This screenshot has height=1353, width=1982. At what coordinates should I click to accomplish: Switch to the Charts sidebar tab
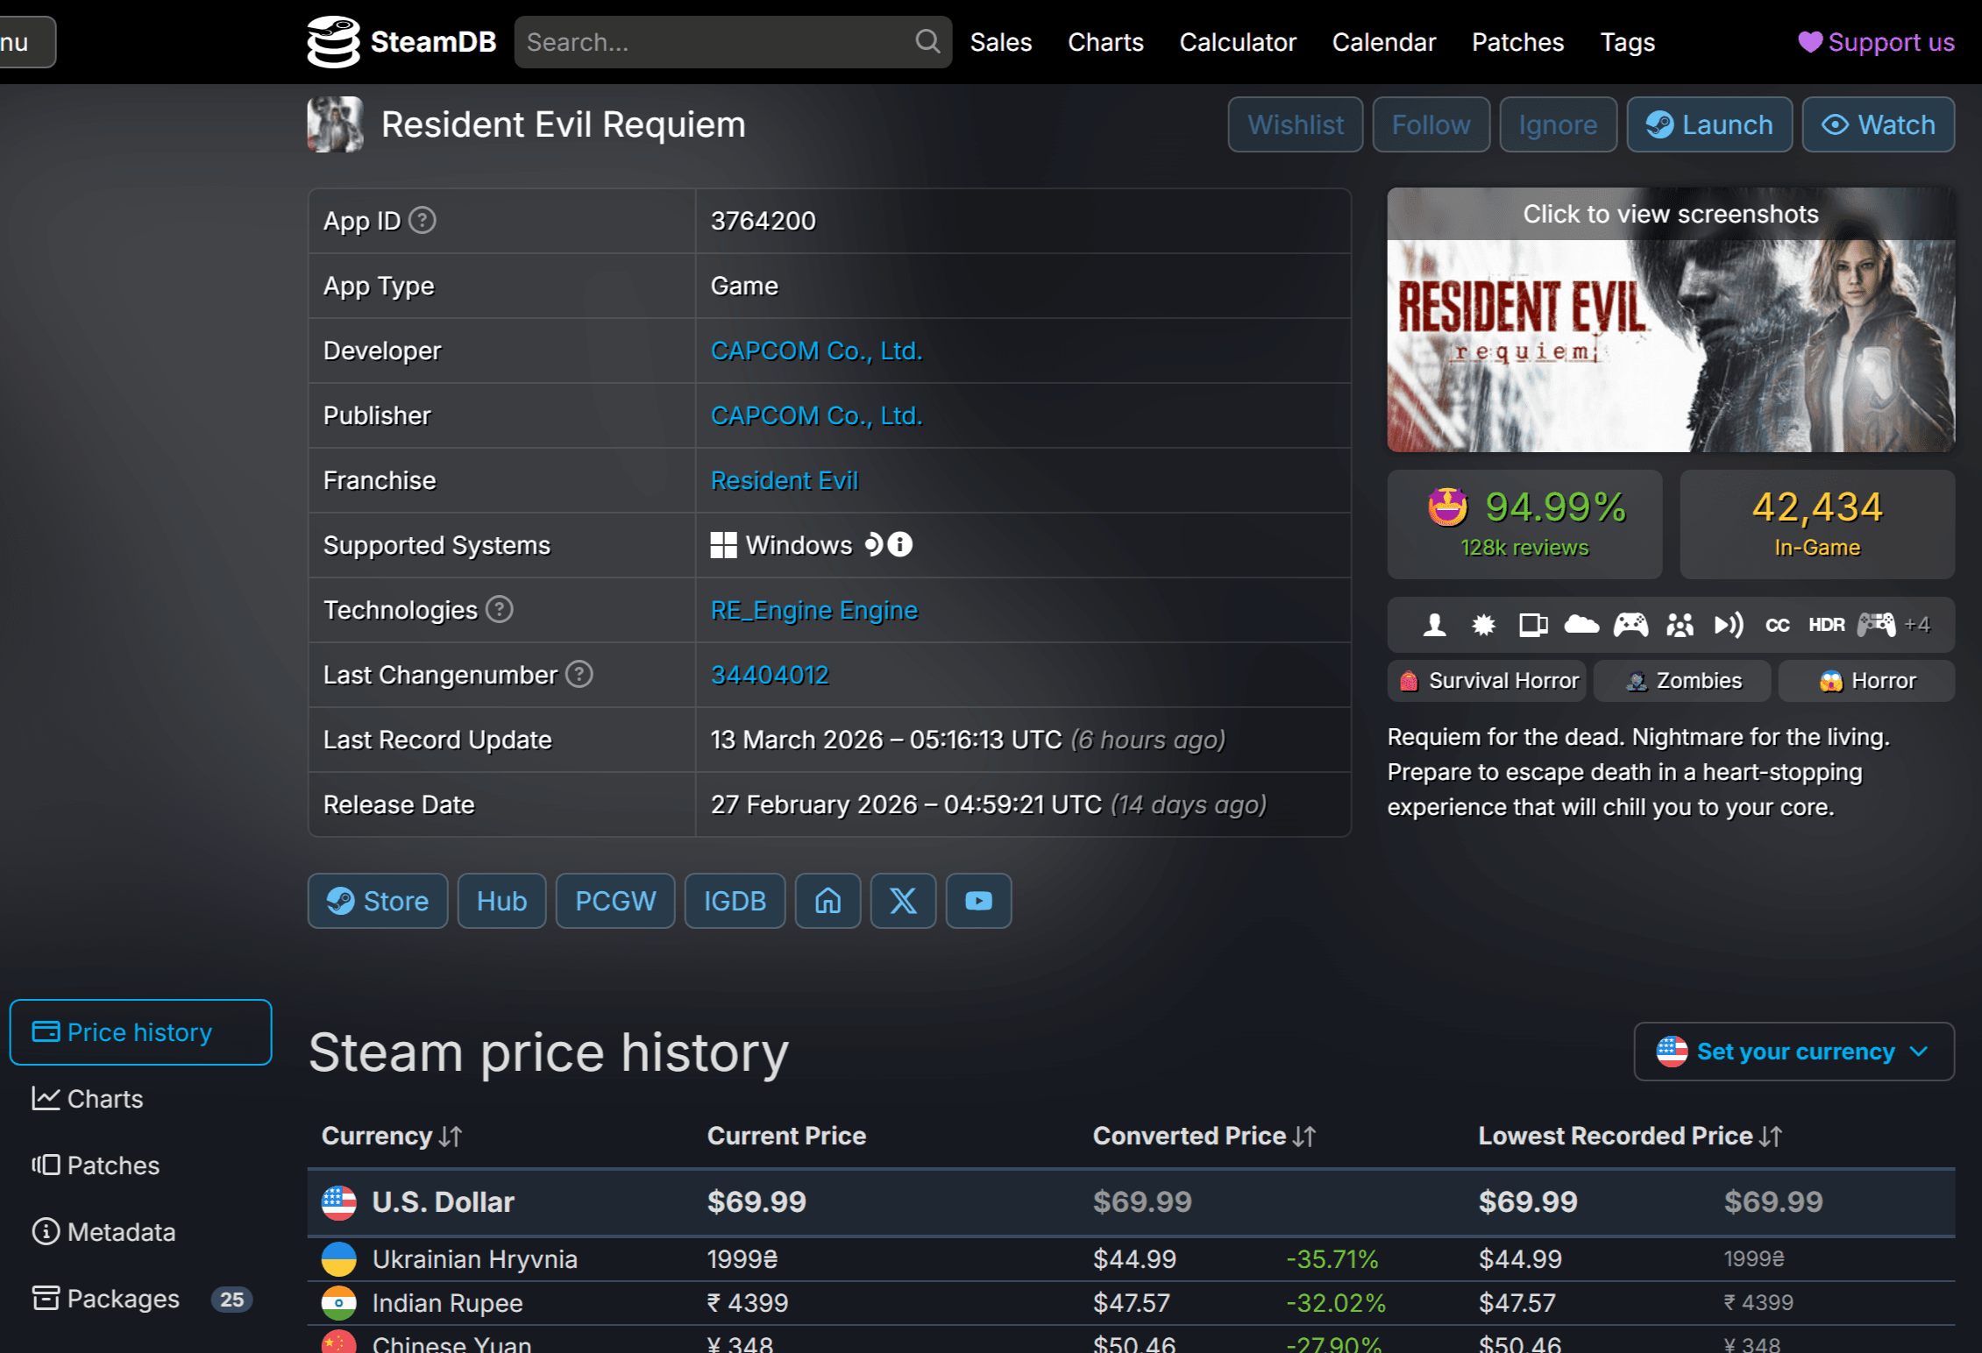pyautogui.click(x=141, y=1099)
